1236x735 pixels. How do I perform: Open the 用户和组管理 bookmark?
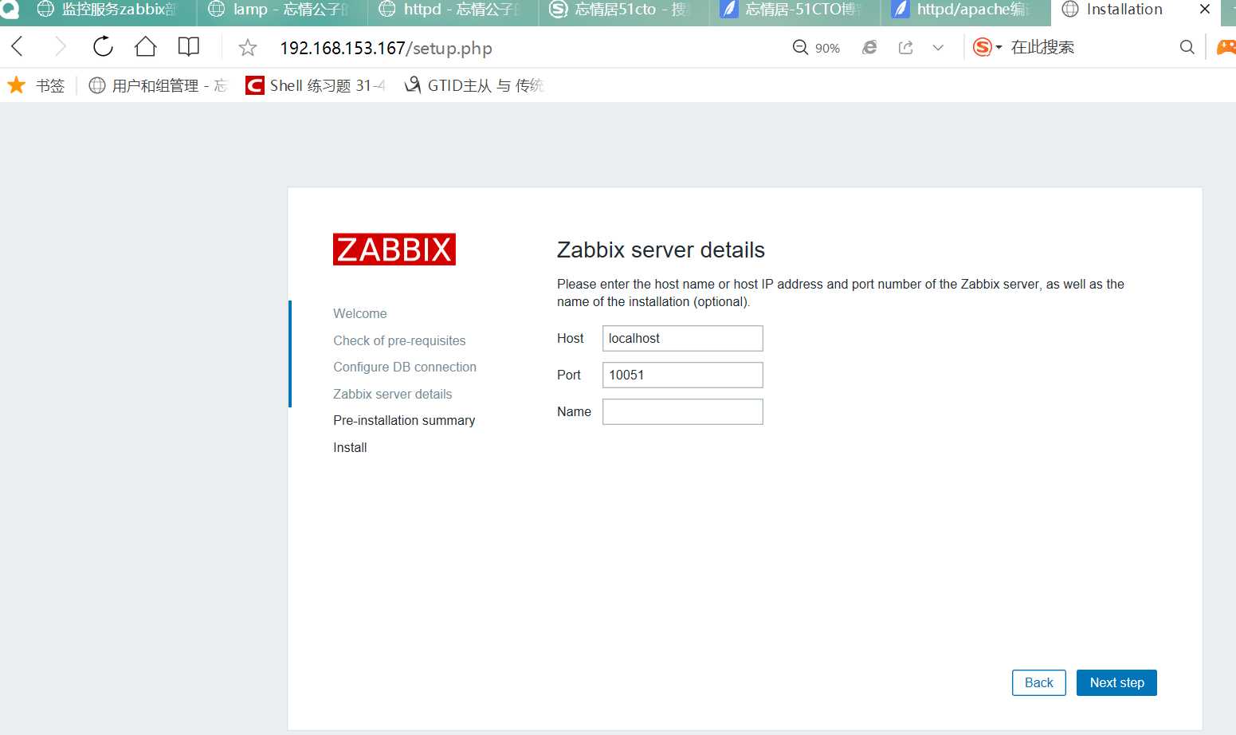(x=158, y=85)
